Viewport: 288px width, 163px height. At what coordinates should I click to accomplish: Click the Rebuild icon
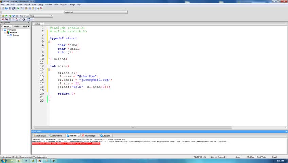coord(13,16)
